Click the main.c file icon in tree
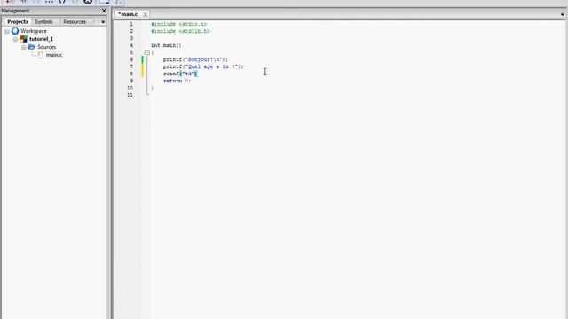568x319 pixels. 40,55
